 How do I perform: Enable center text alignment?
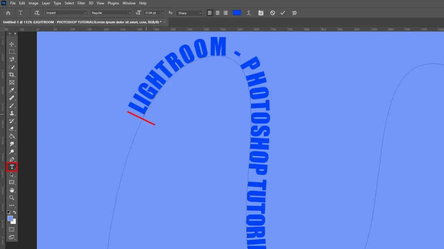[217, 13]
